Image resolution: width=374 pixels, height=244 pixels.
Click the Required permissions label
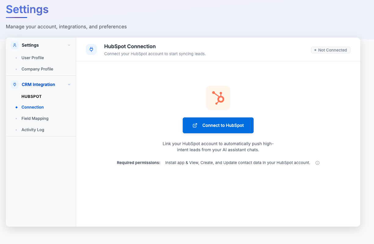[138, 163]
